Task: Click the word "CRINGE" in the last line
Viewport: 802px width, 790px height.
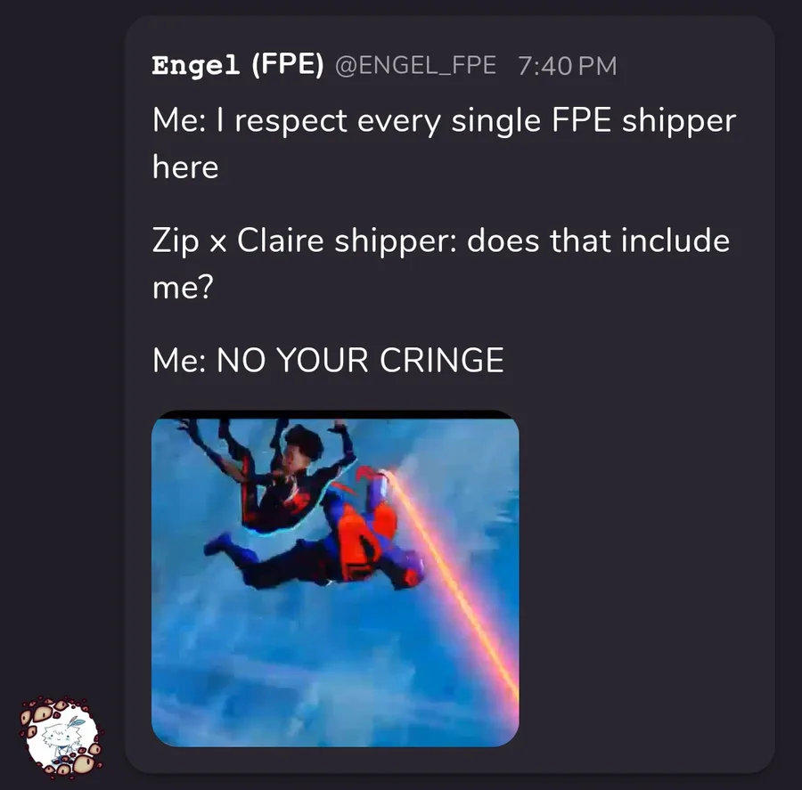Action: click(441, 360)
